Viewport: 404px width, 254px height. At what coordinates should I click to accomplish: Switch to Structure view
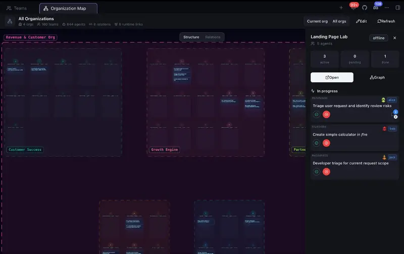click(191, 37)
